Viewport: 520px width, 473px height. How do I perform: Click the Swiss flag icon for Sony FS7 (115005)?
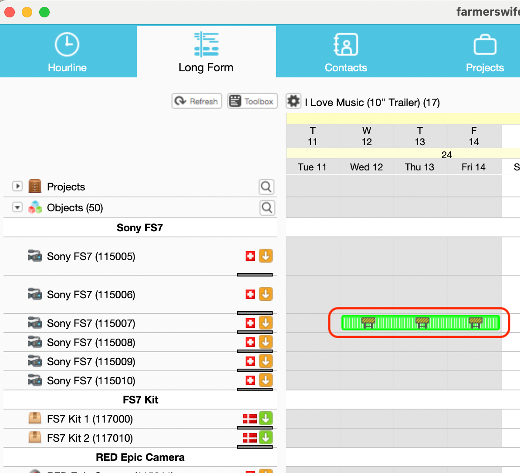pos(250,256)
